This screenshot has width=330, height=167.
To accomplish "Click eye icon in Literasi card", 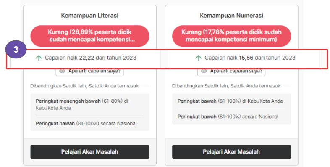I will (62, 71).
